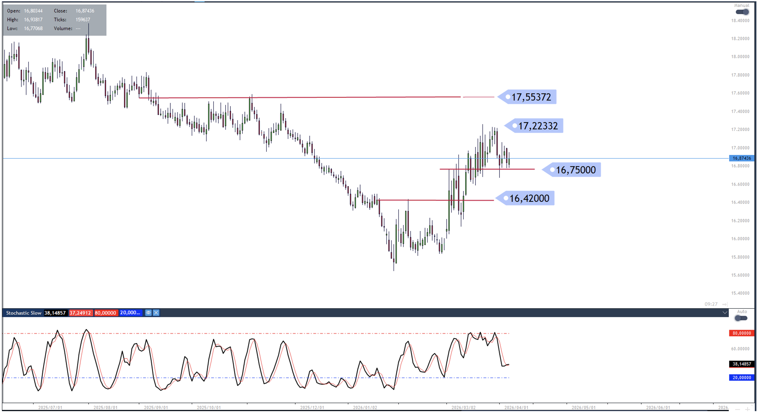The height and width of the screenshot is (414, 758).
Task: Zoom out chart with minus icon
Action: (737, 409)
